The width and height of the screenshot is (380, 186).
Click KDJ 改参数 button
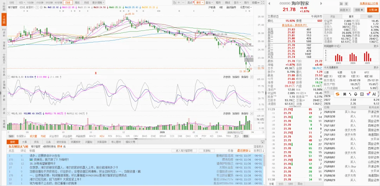pyautogui.click(x=227, y=77)
